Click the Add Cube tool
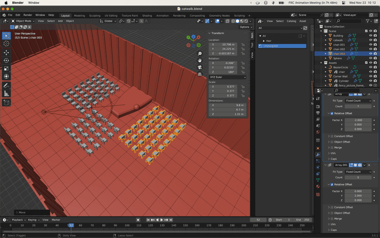The height and width of the screenshot is (238, 380). [x=6, y=103]
